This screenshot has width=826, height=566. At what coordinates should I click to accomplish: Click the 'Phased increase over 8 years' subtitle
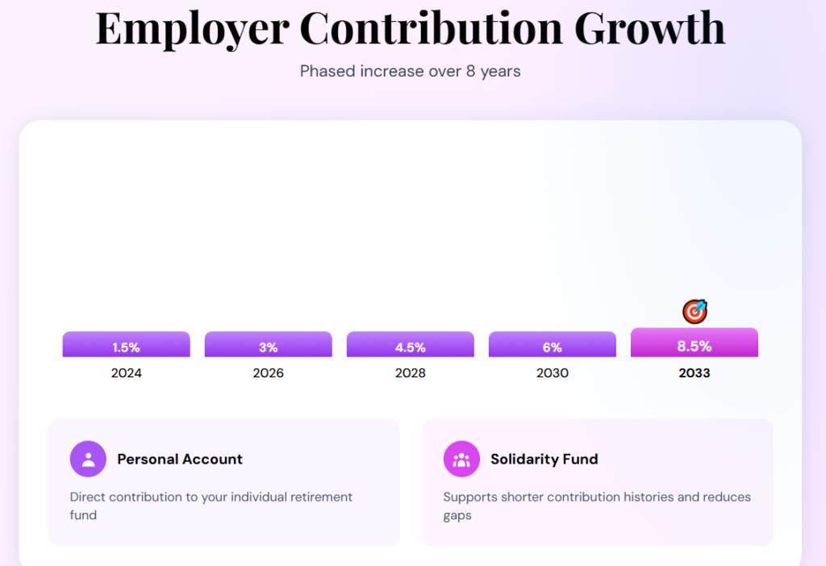(x=410, y=71)
